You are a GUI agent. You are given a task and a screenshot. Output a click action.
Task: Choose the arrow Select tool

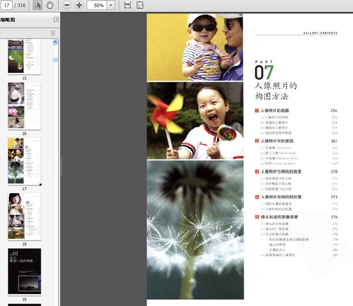[x=38, y=5]
